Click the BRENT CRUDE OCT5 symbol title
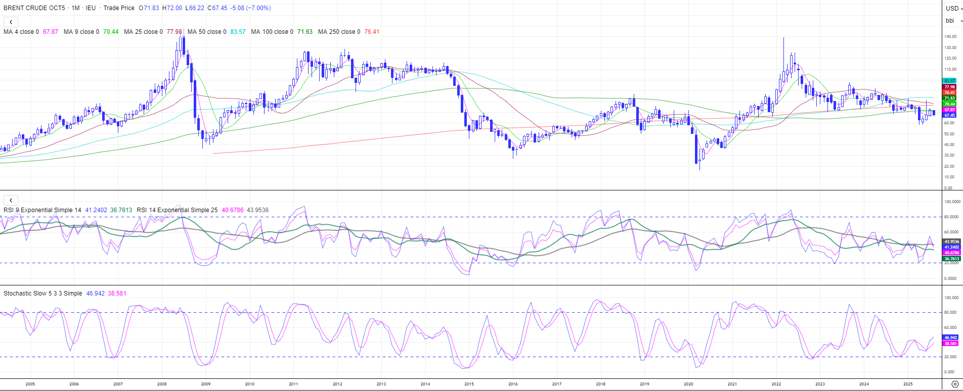The height and width of the screenshot is (391, 963). pyautogui.click(x=34, y=8)
